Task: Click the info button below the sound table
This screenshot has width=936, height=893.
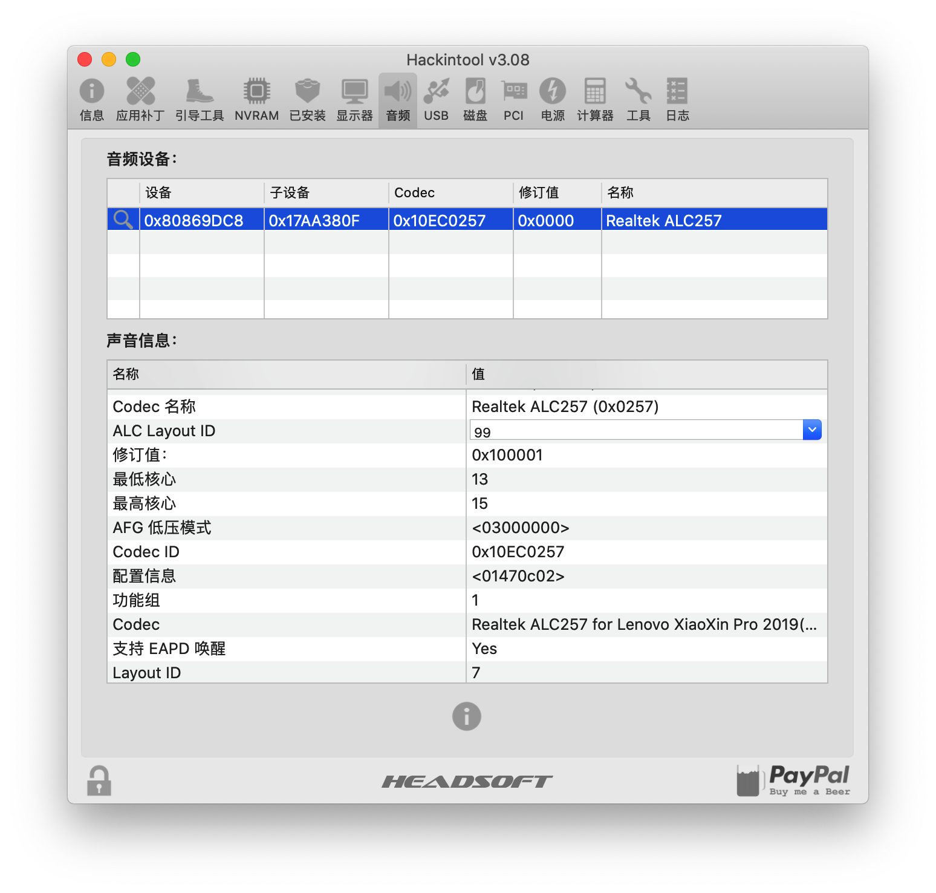Action: 467,716
